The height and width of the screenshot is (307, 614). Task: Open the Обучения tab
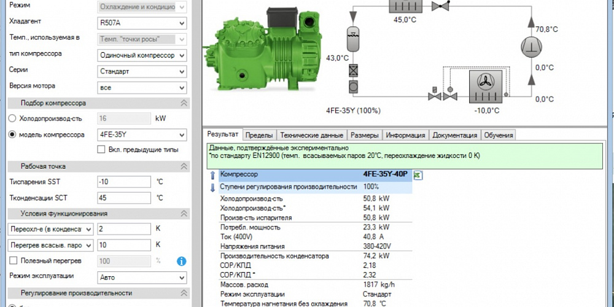pyautogui.click(x=499, y=135)
